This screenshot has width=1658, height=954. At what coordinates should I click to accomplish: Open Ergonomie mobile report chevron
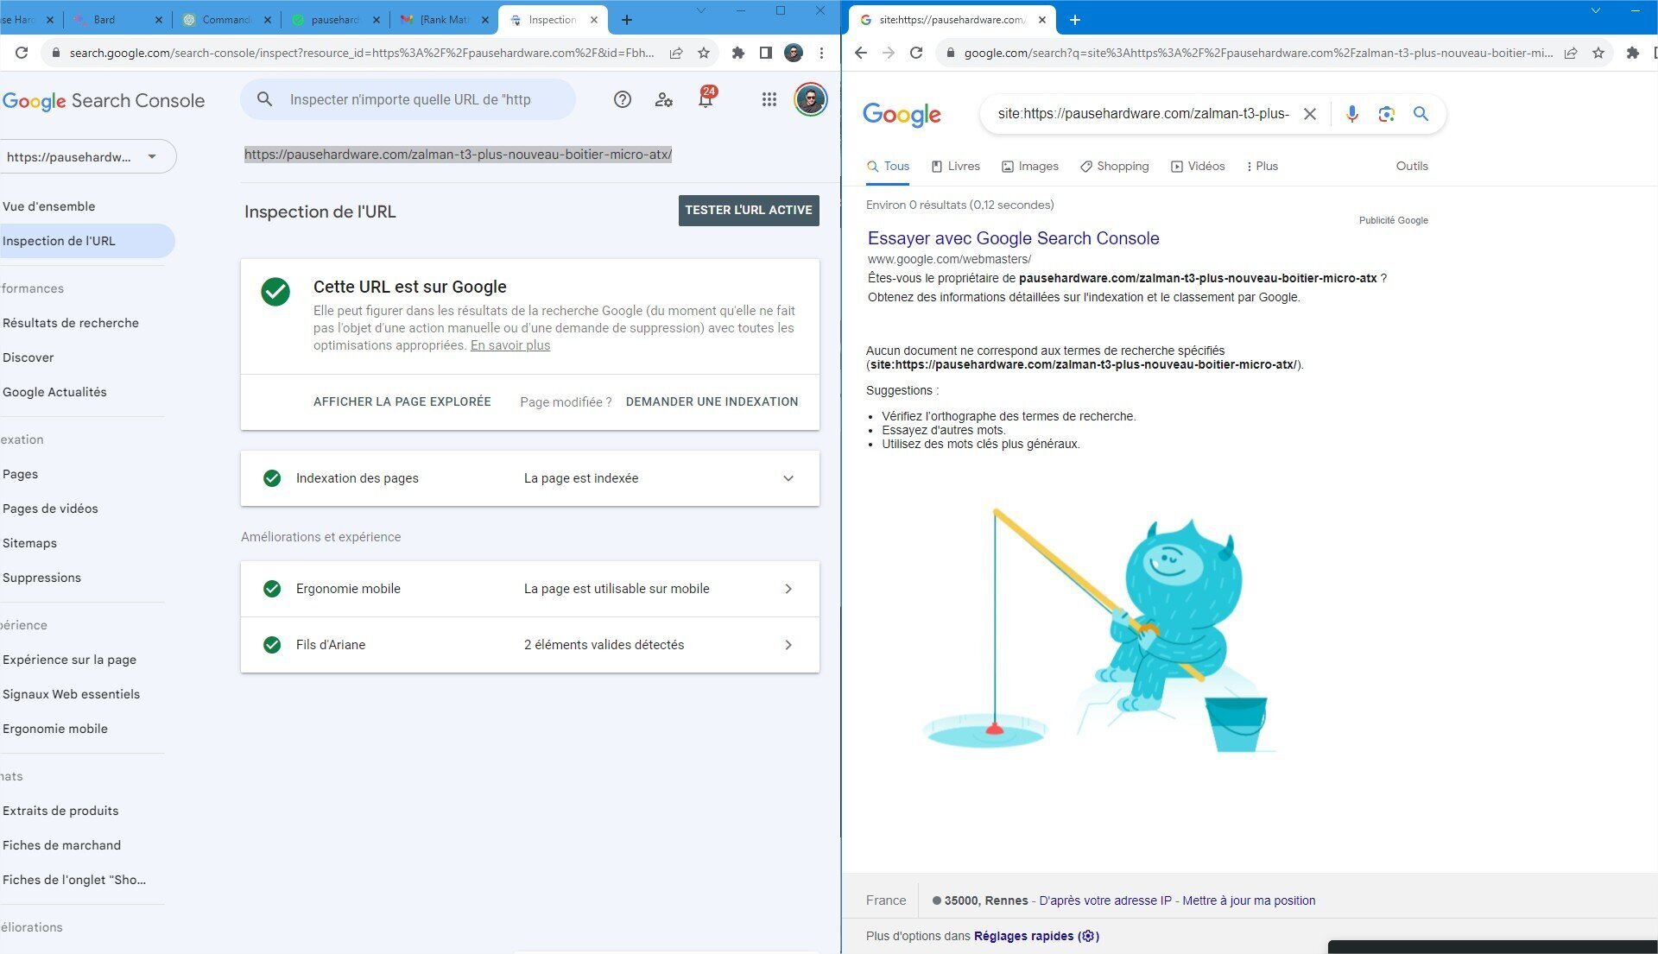click(x=788, y=589)
